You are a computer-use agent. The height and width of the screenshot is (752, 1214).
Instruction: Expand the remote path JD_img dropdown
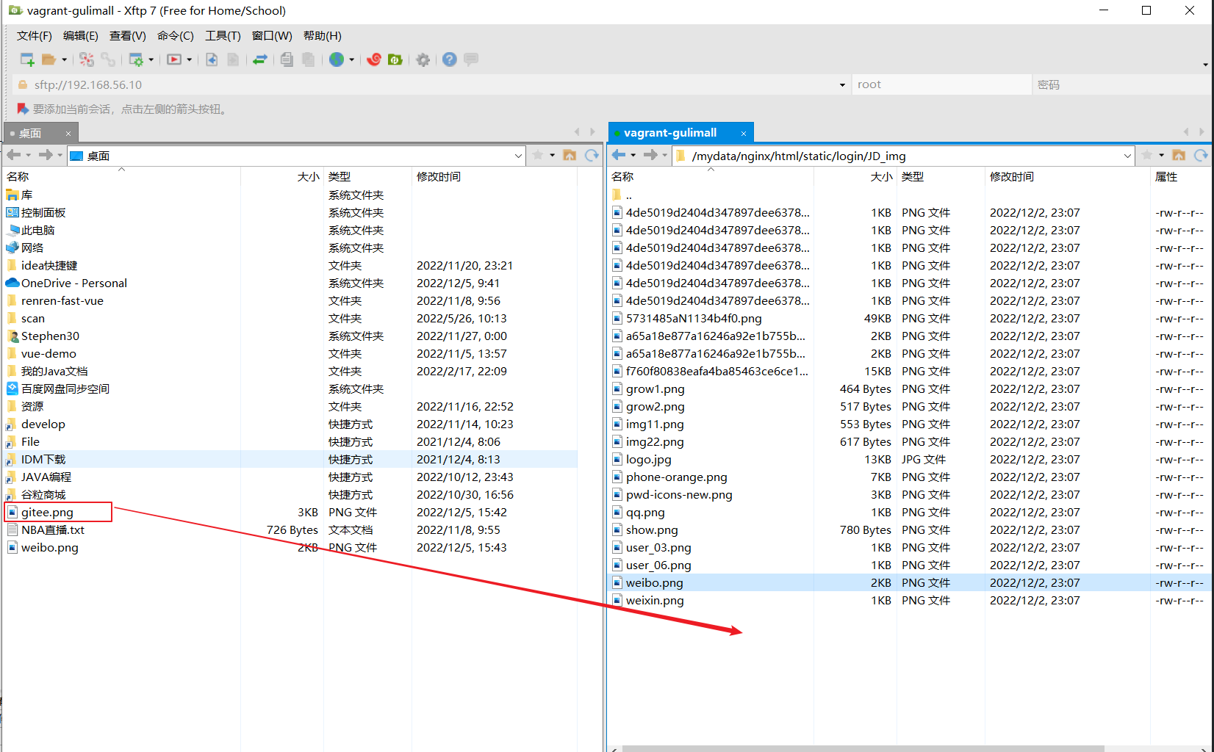1127,156
